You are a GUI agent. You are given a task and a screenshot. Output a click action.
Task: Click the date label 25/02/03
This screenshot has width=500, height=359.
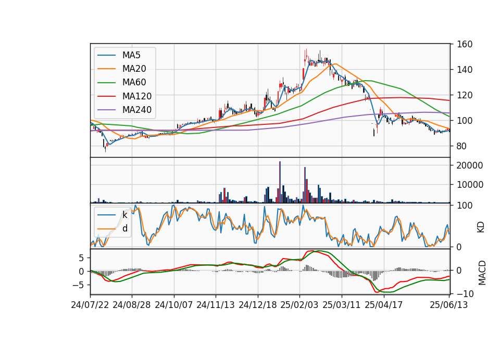coord(299,305)
